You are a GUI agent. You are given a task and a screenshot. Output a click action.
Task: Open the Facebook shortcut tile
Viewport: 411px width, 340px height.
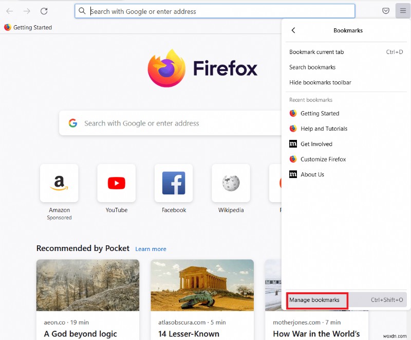[x=174, y=183]
